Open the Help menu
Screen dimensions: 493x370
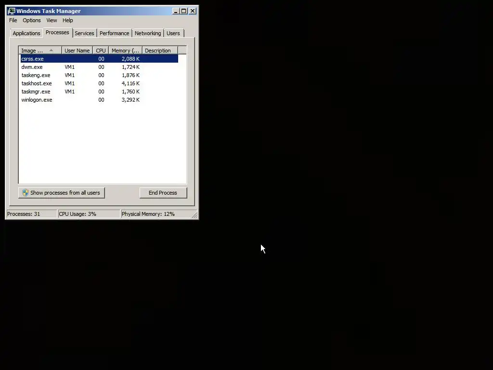tap(67, 20)
